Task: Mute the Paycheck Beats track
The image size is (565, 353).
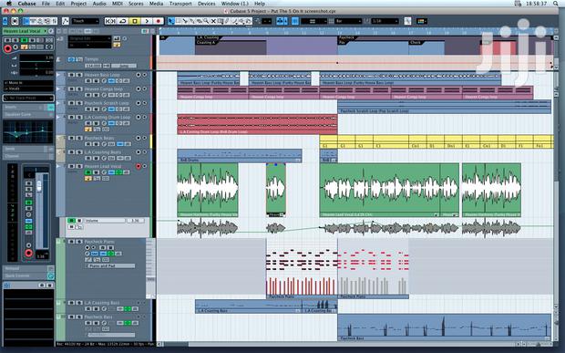Action: pyautogui.click(x=71, y=138)
